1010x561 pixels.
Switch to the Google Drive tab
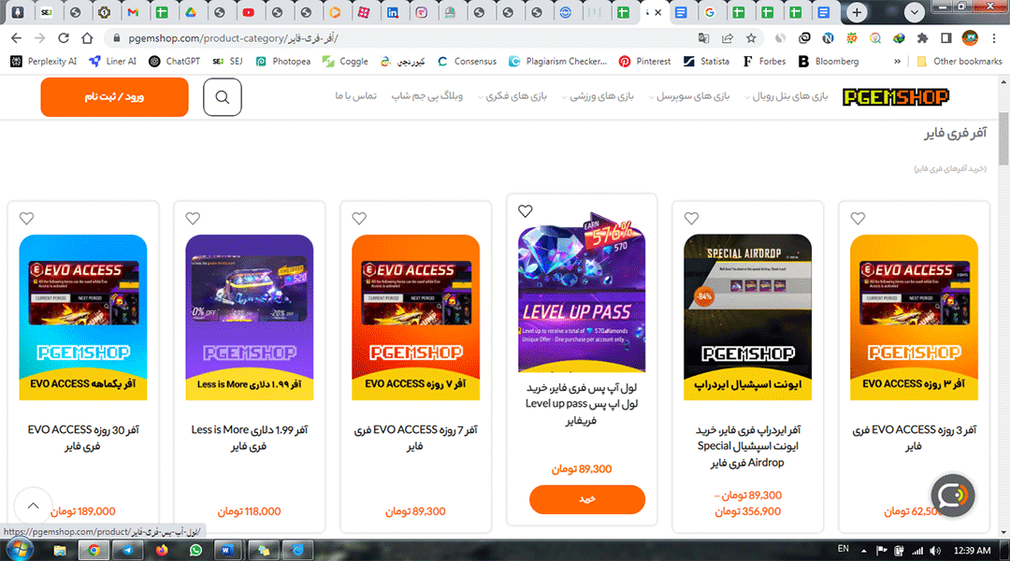tap(191, 12)
